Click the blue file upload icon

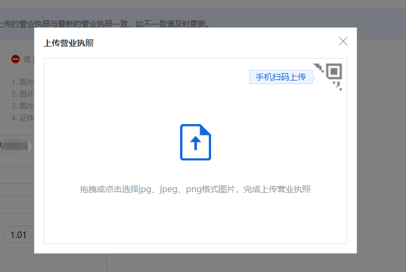(196, 143)
